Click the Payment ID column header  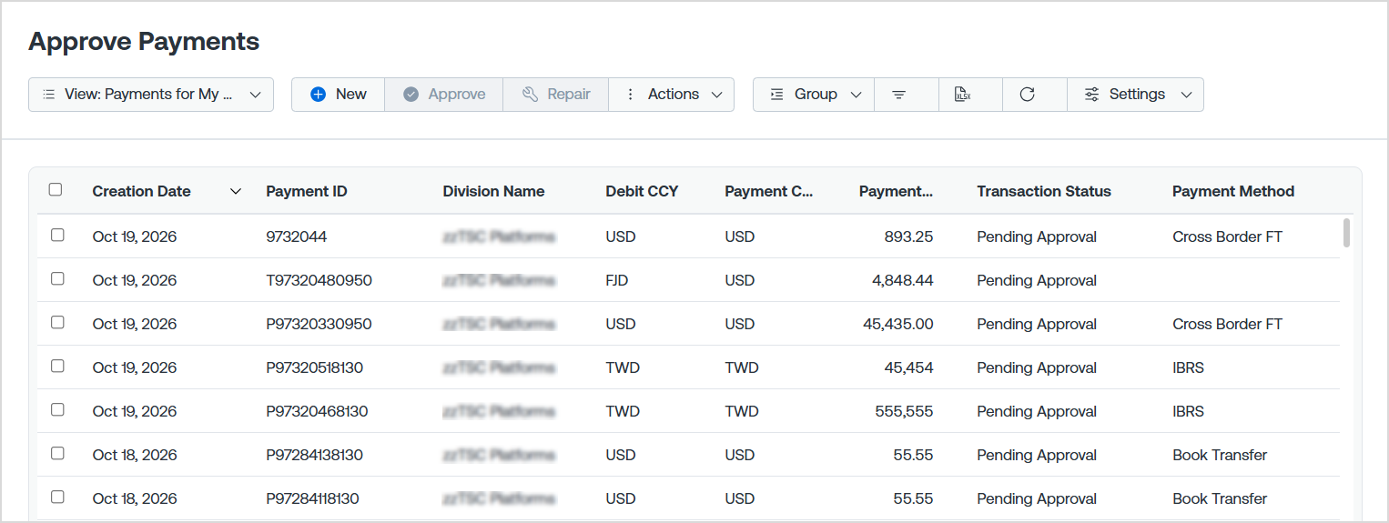(x=307, y=192)
